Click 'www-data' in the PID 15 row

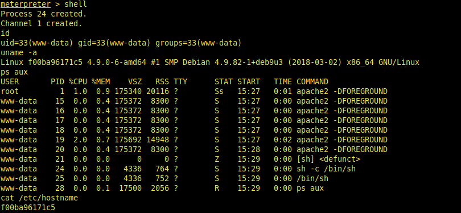19,101
